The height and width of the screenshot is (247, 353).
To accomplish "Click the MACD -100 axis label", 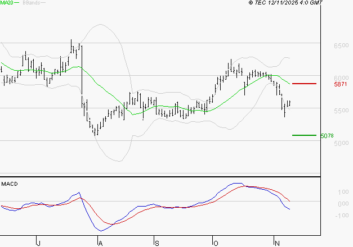I will click(x=342, y=216).
